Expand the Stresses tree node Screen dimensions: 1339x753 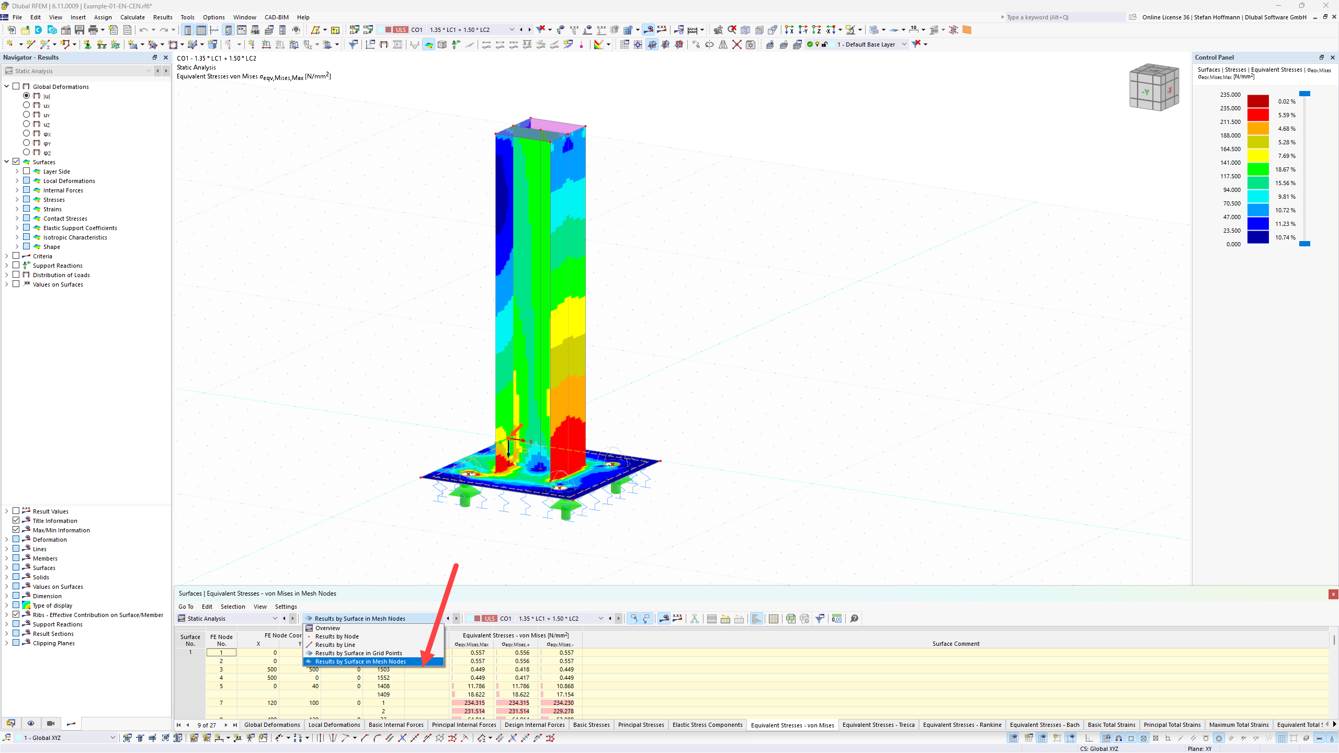[17, 199]
